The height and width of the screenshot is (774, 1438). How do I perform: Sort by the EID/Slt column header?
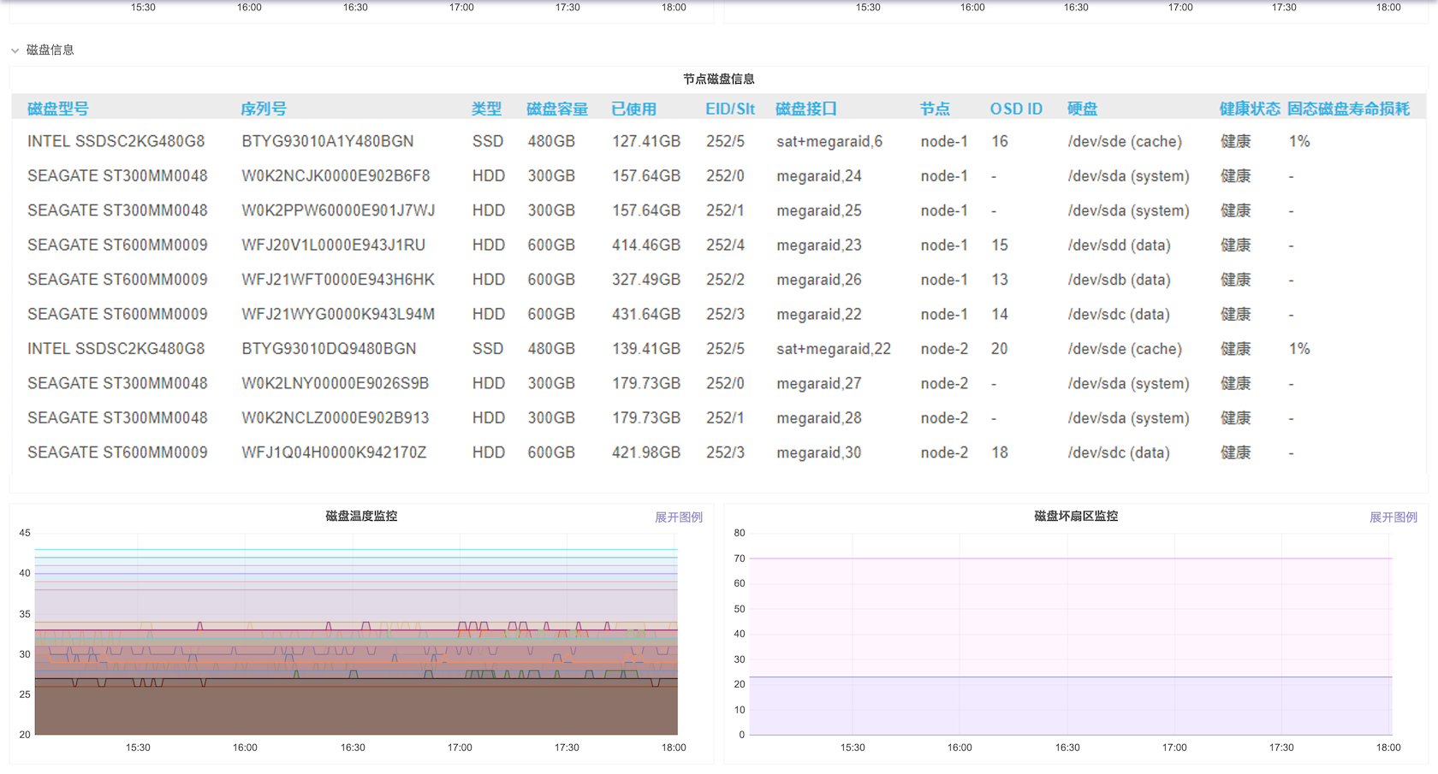730,109
